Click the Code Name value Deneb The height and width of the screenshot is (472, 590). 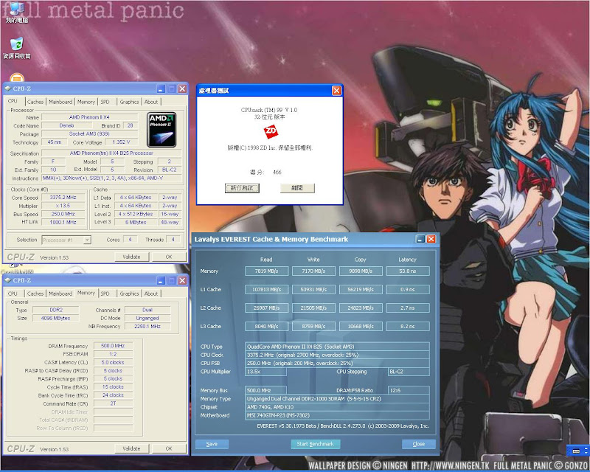[66, 125]
